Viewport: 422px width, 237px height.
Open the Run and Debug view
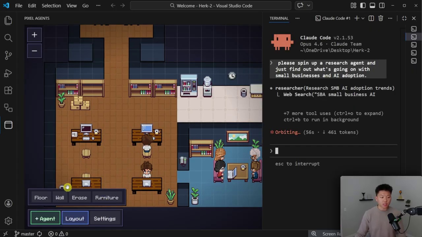[x=8, y=73]
